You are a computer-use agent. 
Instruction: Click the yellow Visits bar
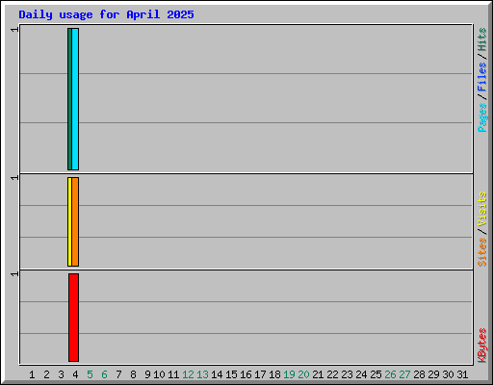point(69,221)
